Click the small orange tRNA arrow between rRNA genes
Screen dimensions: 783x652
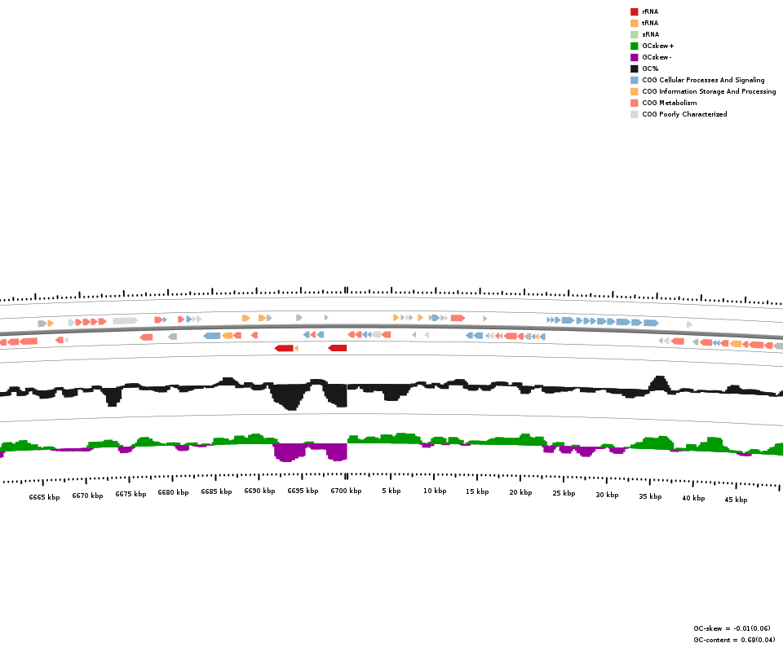point(296,348)
